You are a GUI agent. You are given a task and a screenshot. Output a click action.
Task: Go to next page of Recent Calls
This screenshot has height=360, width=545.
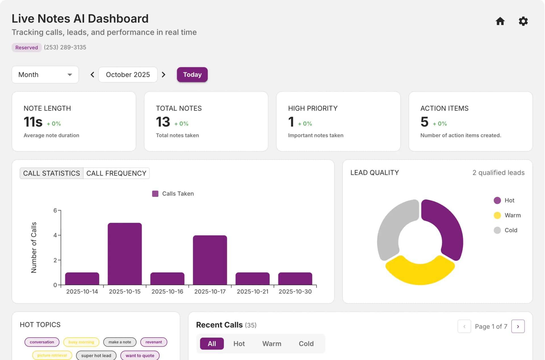[x=518, y=326]
